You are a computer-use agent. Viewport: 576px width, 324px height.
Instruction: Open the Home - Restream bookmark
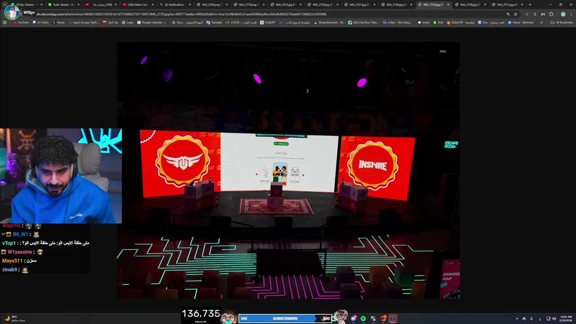(x=521, y=22)
